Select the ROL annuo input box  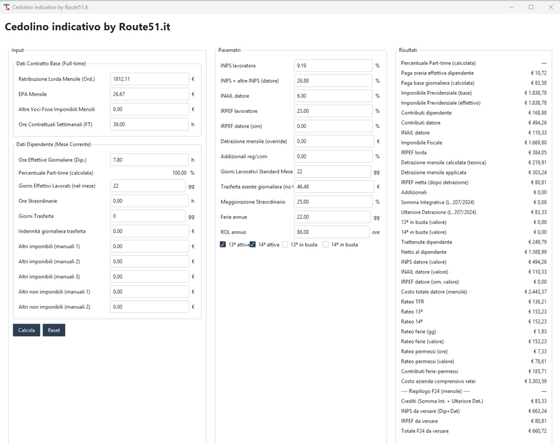click(332, 232)
